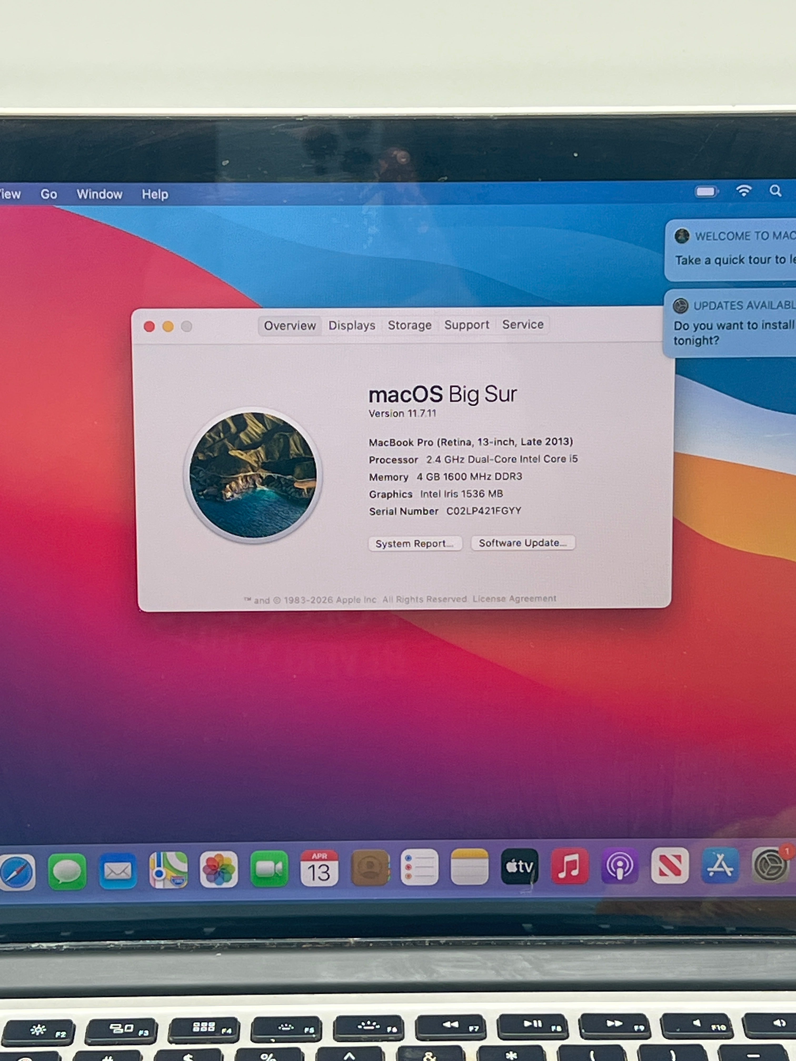Screen dimensions: 796x1061
Task: Minimize the About This Mac window
Action: click(168, 327)
